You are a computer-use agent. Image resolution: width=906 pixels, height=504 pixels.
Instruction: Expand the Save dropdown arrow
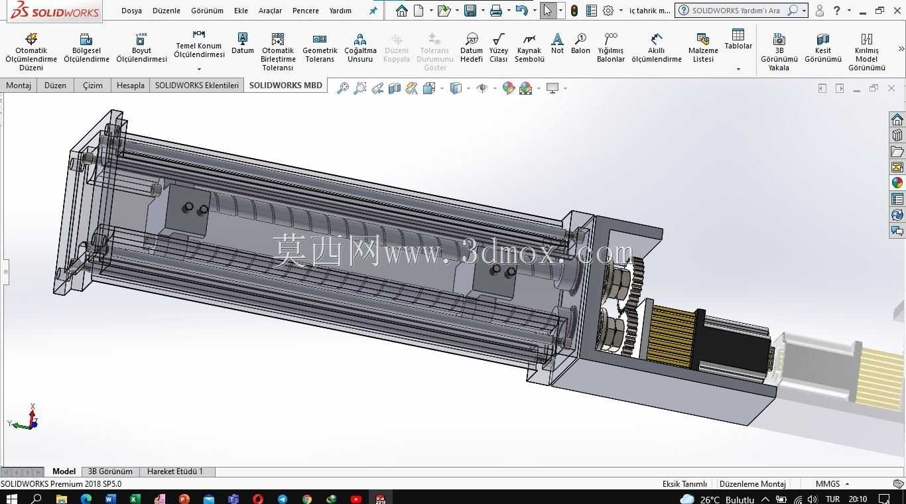click(x=482, y=11)
